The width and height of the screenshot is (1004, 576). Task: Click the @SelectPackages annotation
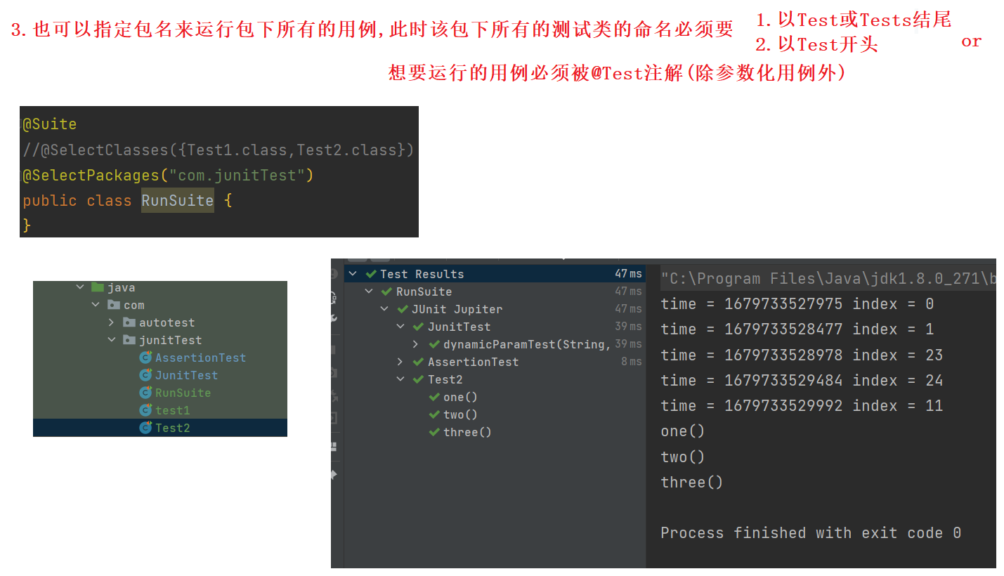click(x=91, y=176)
